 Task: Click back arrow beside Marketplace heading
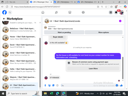coord(4,19)
